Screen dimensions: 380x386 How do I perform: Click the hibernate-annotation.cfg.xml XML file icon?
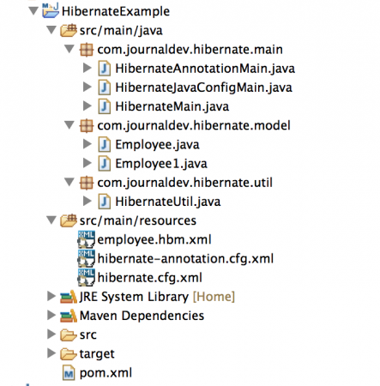[87, 258]
